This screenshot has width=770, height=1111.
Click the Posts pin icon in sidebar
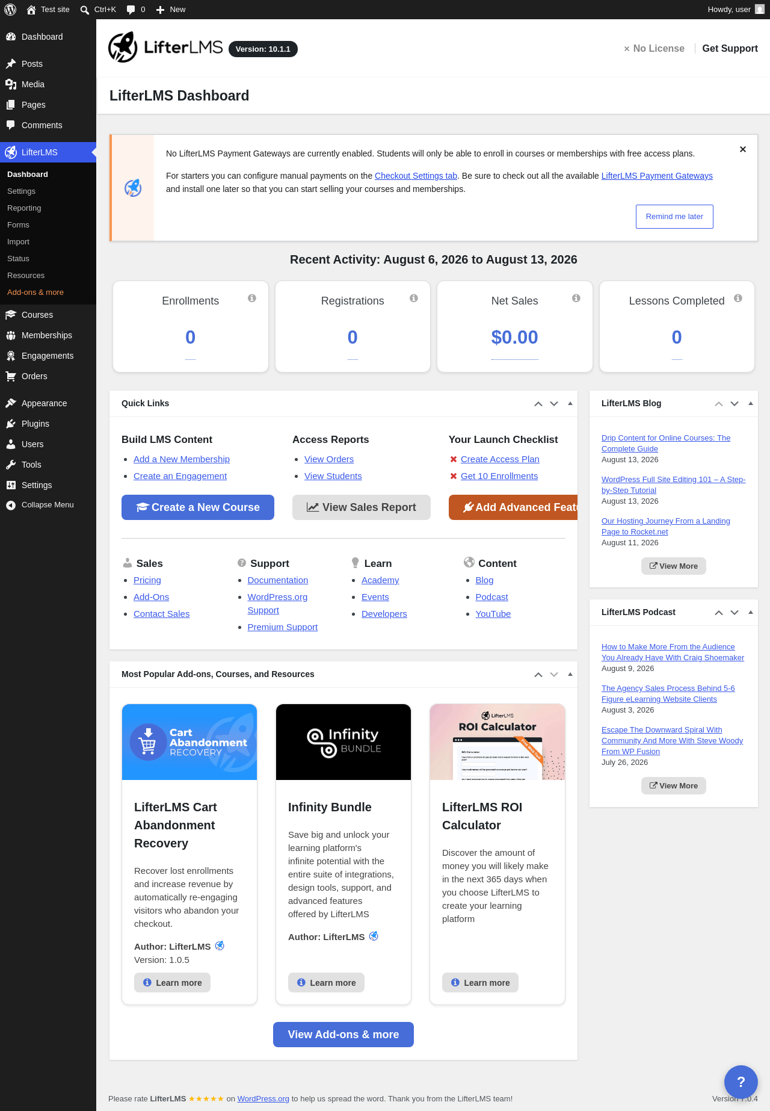(11, 64)
